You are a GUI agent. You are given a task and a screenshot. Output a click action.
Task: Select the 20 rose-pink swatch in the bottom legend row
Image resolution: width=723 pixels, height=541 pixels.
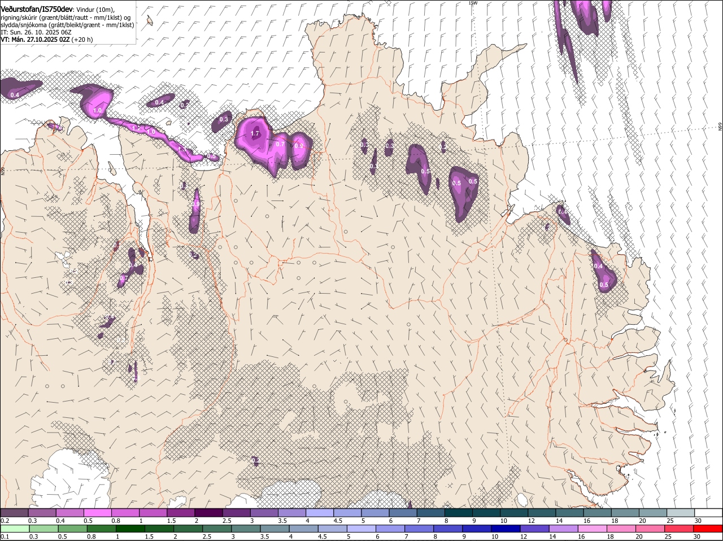point(651,529)
